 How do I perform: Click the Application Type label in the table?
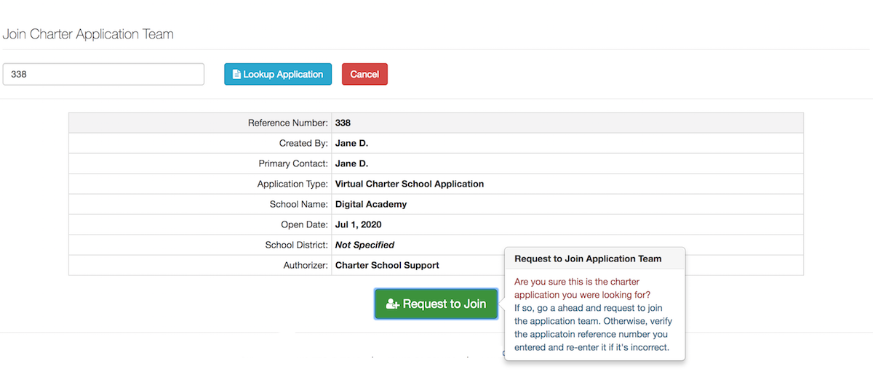(x=293, y=184)
